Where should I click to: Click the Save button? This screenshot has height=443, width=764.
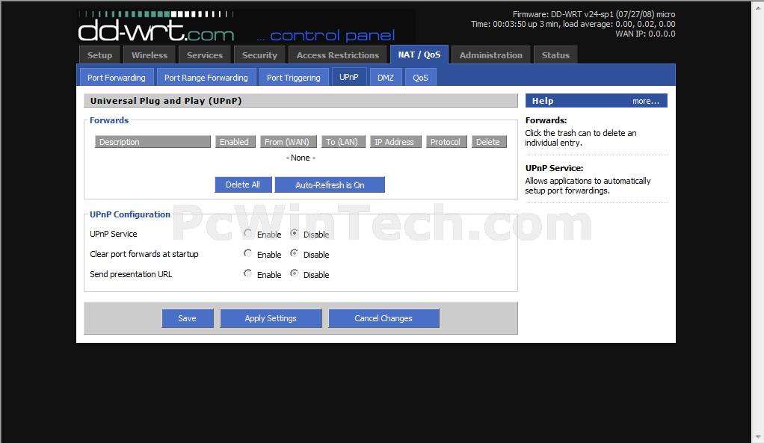[x=187, y=318]
